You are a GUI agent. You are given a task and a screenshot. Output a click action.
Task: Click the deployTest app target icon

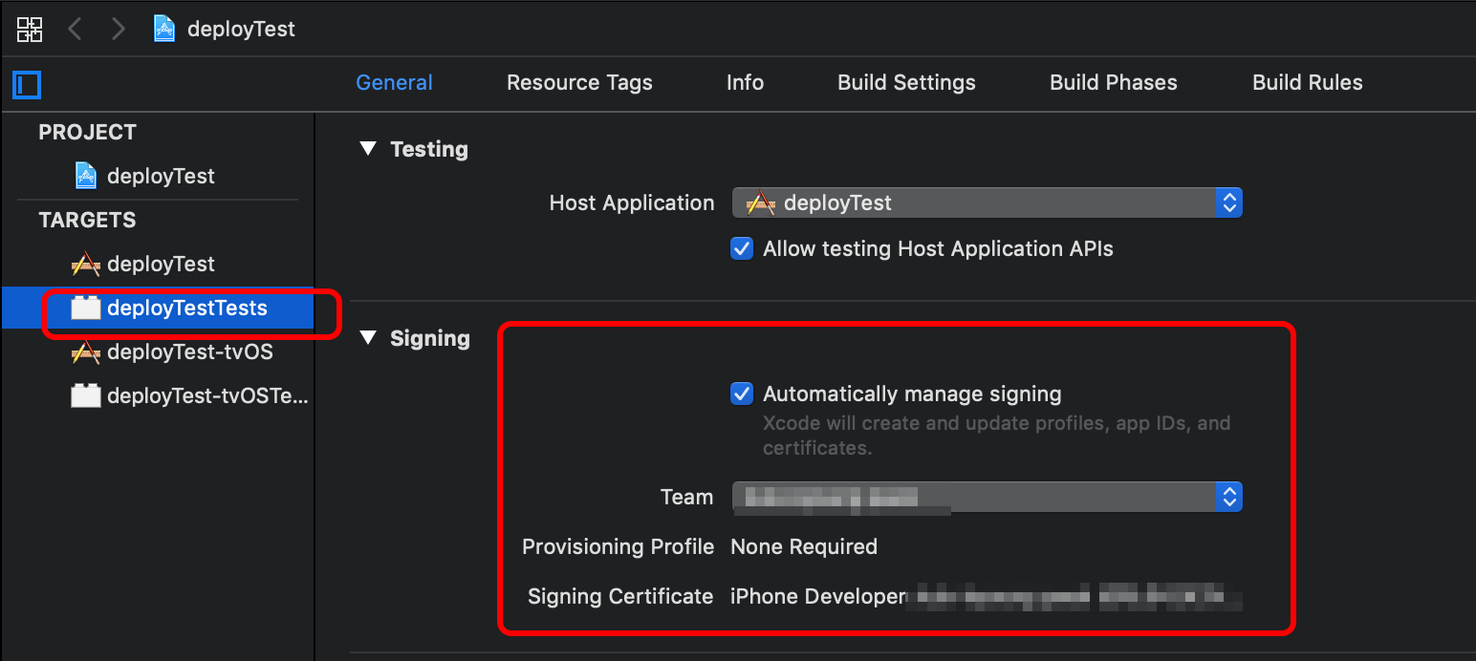click(x=86, y=264)
